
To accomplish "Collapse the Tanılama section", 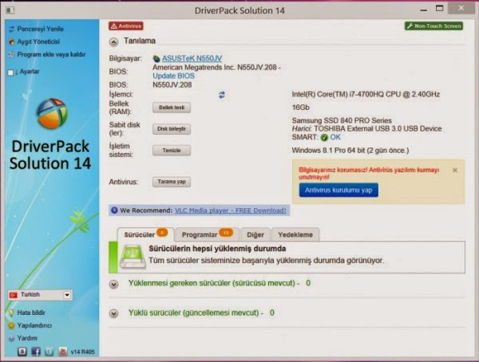I will point(113,41).
